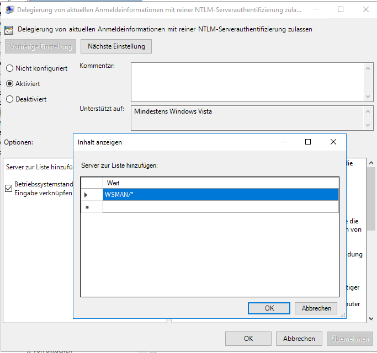
Task: Select the Deaktiviert radio button
Action: [x=9, y=99]
